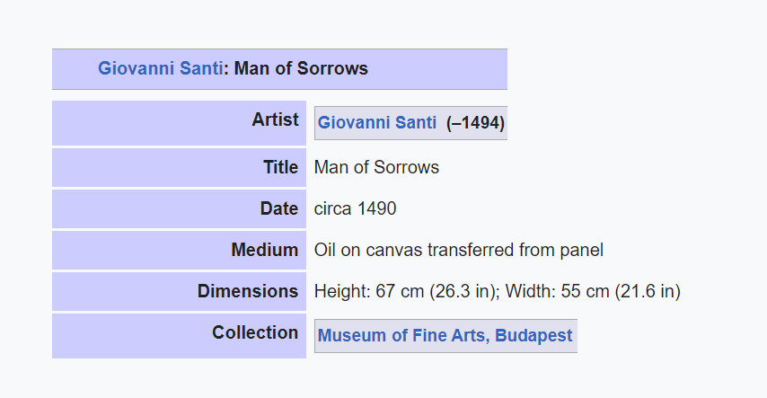Click 'Man of Sorrows' in header heading

[302, 68]
